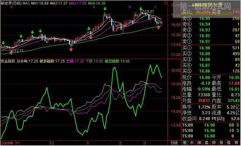Switch to the 笔 tick tab
The width and height of the screenshot is (241, 146).
[185, 143]
